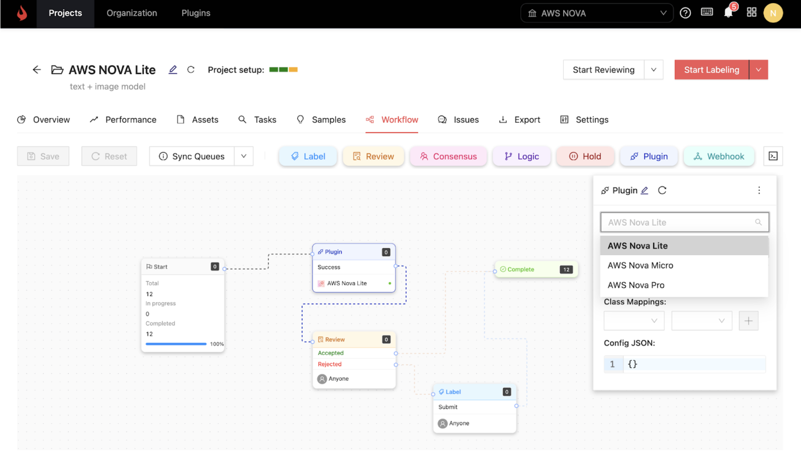Click the Sync Queues button

coord(192,156)
